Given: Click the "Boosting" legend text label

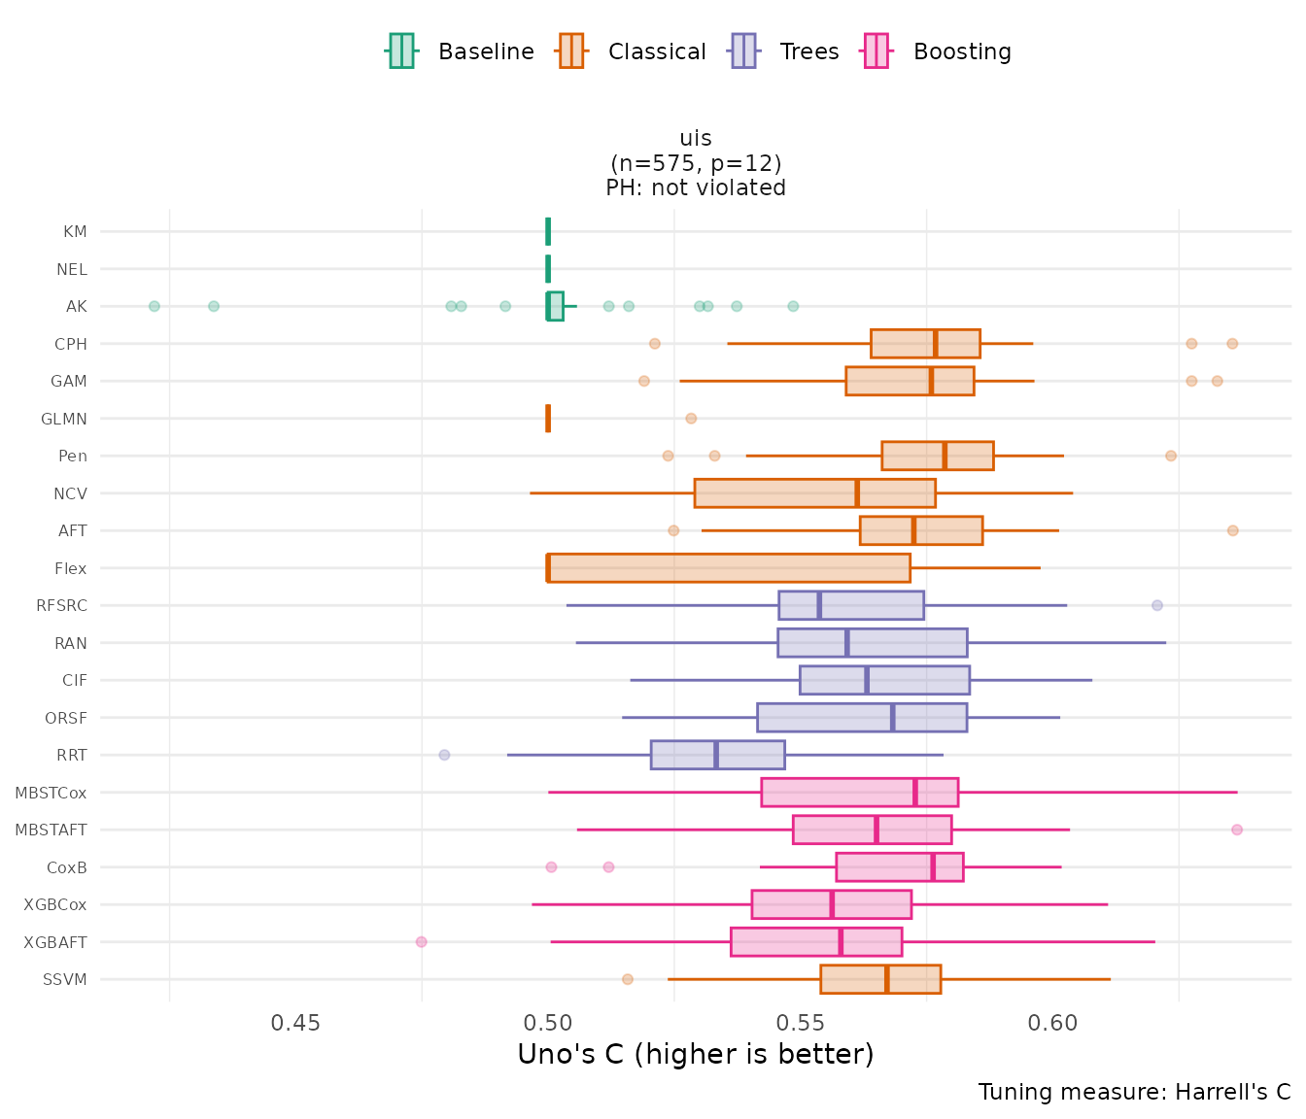Looking at the screenshot, I should pos(962,51).
